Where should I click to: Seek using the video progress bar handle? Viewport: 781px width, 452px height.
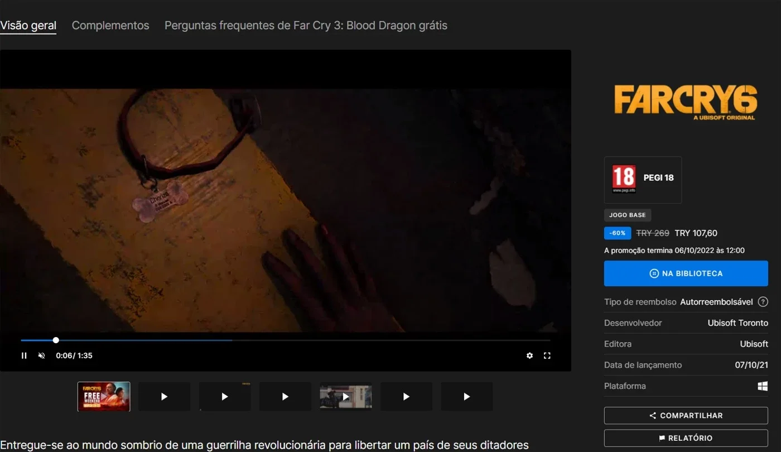coord(56,340)
